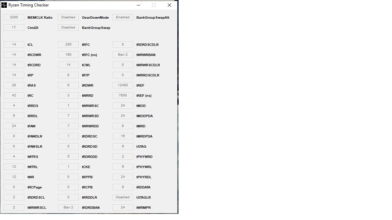
Task: Click the MEMCLK Ratio value field 3200
Action: [14, 17]
